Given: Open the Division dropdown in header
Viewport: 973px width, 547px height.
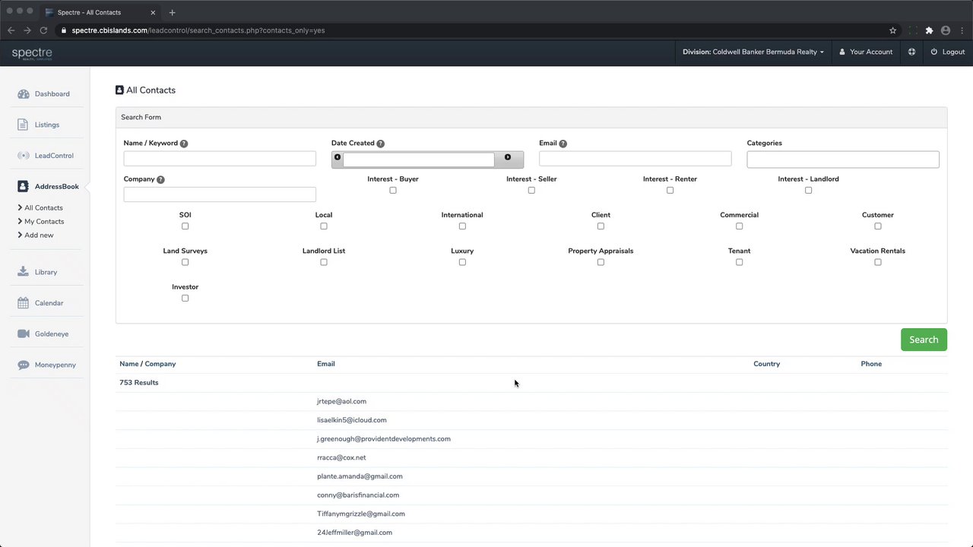Looking at the screenshot, I should coord(753,52).
